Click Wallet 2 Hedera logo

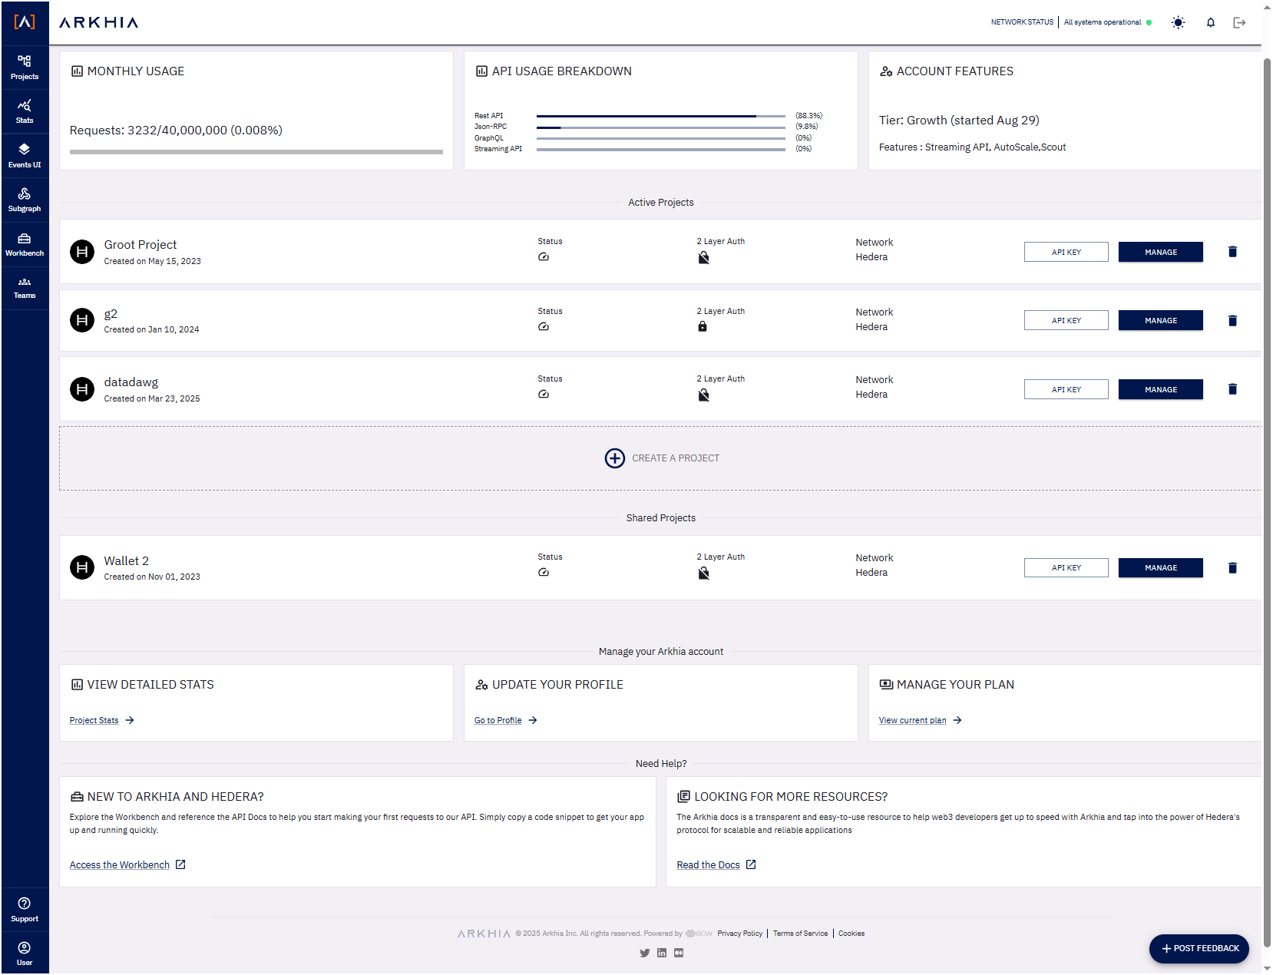pos(82,567)
